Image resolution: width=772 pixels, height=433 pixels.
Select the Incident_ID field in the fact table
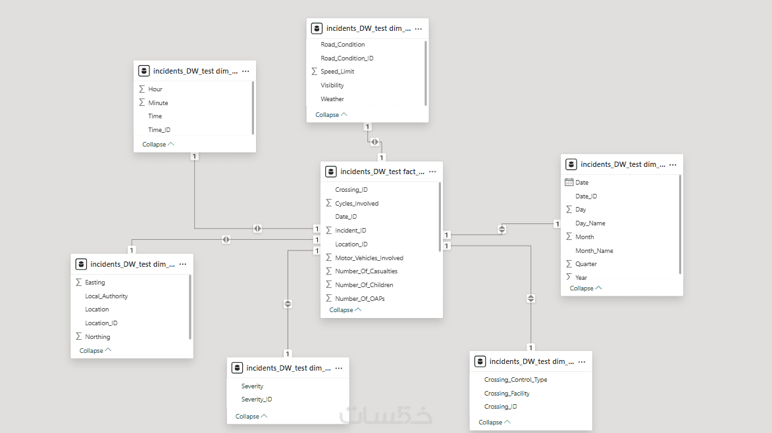click(350, 231)
